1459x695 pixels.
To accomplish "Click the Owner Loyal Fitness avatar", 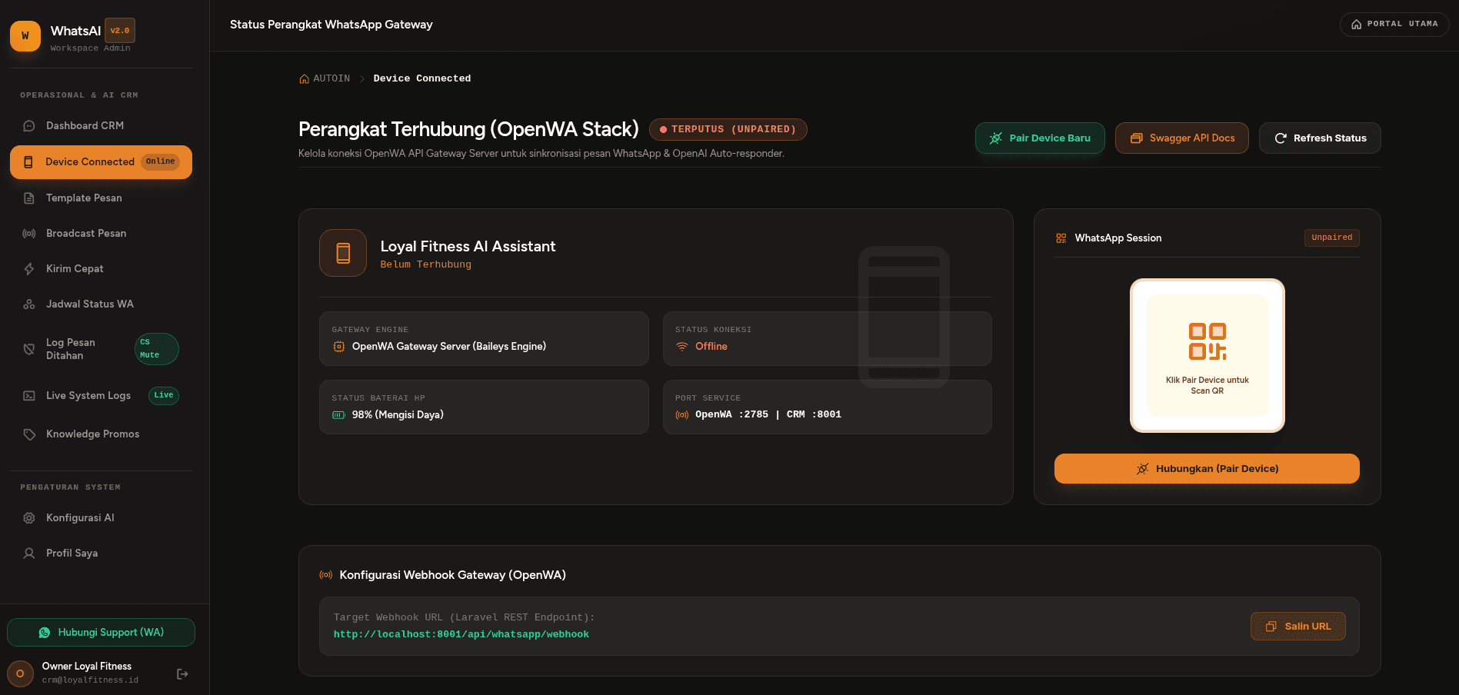I will (20, 673).
